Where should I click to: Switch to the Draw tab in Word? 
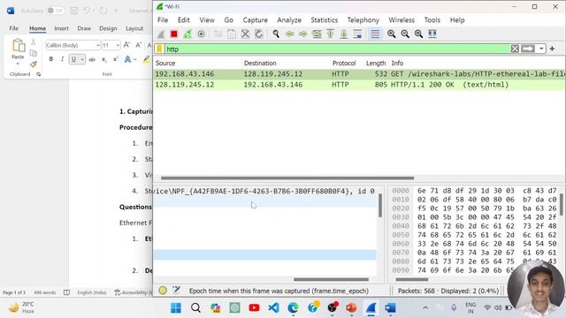(x=84, y=28)
